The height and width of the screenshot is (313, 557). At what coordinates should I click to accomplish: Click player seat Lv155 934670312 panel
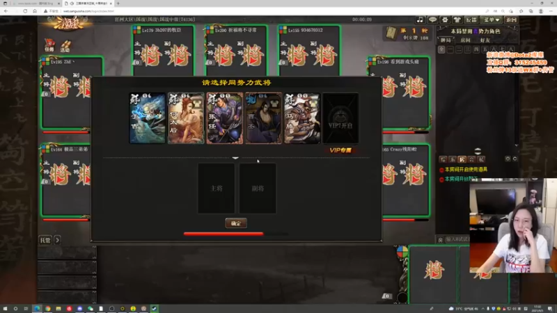309,50
